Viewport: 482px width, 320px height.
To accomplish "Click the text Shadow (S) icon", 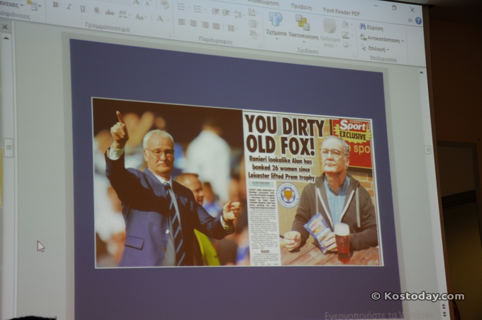I will click(x=96, y=10).
